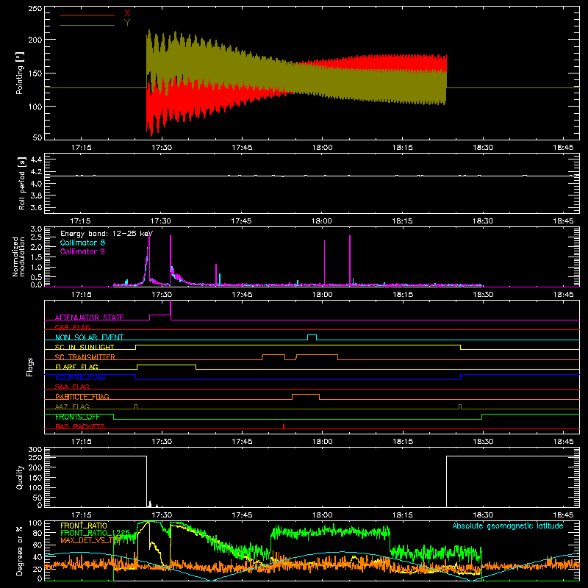
Task: Click the 3.0 tick on modulation axis
Action: [36, 229]
